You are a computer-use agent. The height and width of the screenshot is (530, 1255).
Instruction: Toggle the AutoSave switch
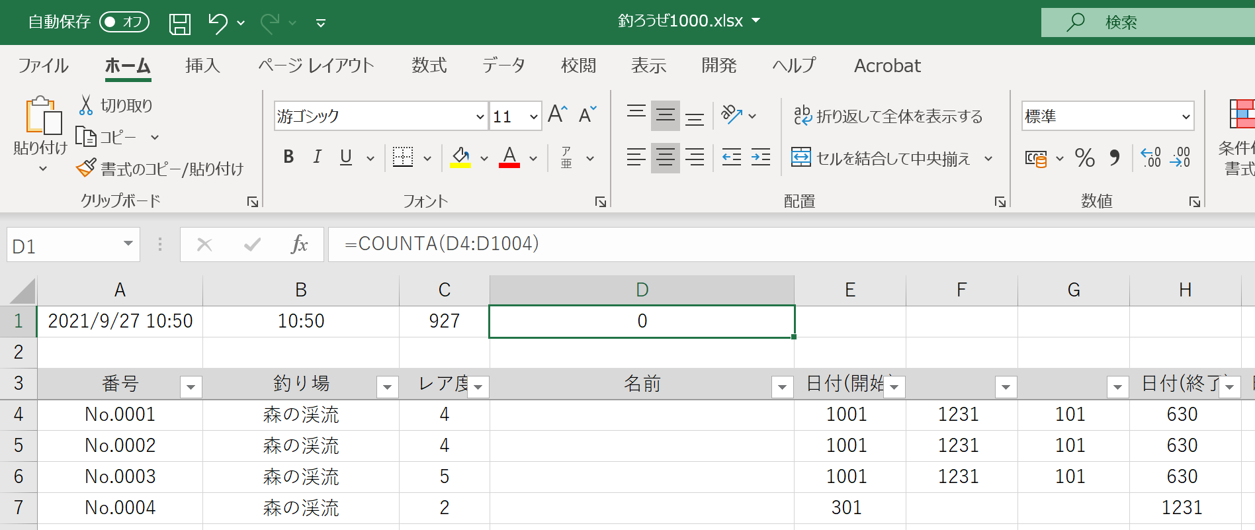coord(124,22)
